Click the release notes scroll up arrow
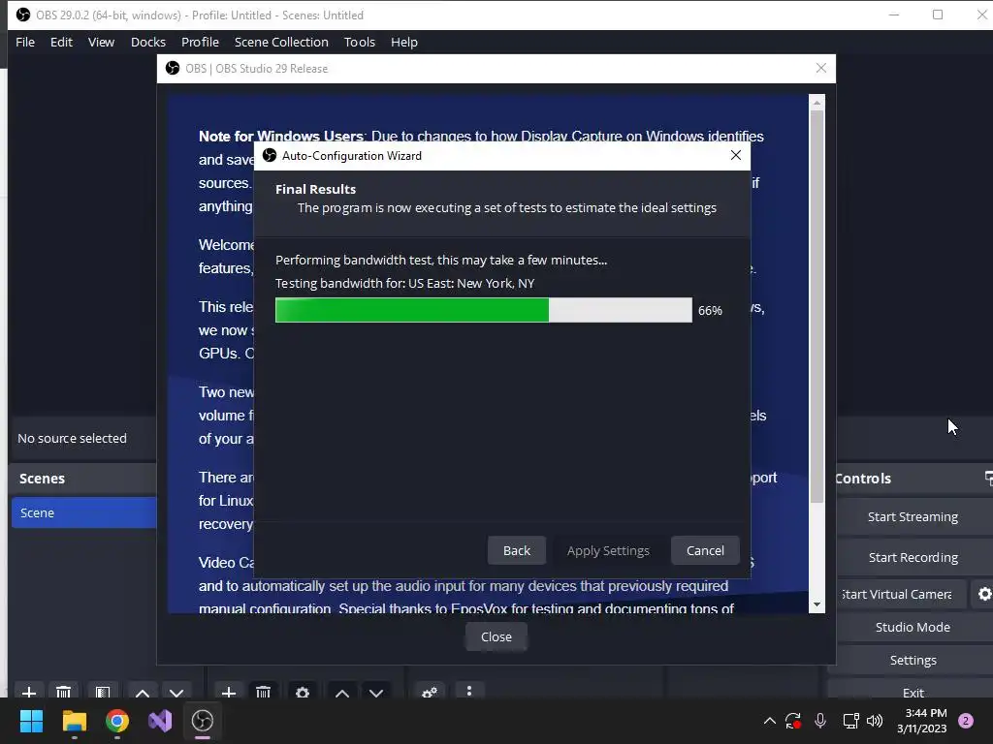Viewport: 993px width, 744px height. (x=817, y=102)
